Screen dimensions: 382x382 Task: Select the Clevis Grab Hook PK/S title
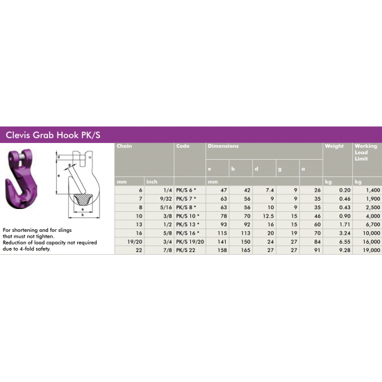click(53, 135)
